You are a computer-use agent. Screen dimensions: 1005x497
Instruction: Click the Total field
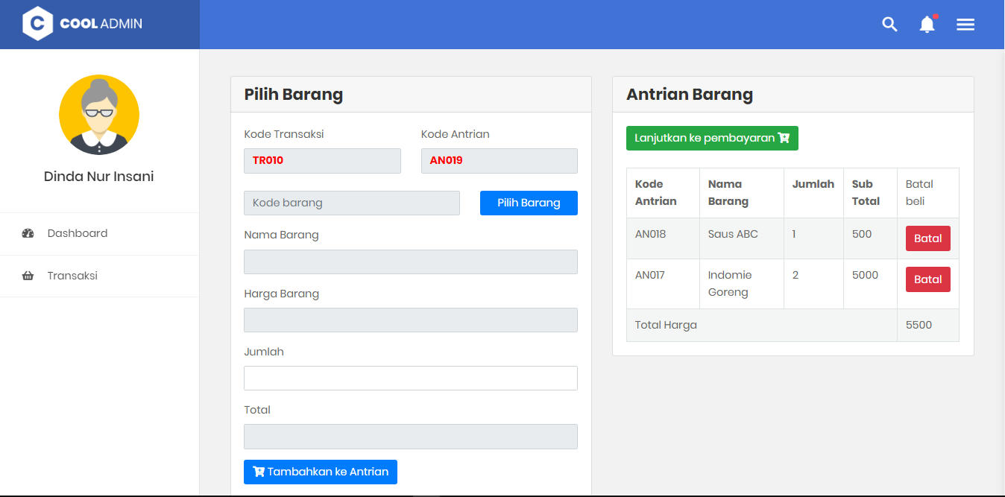click(x=410, y=437)
